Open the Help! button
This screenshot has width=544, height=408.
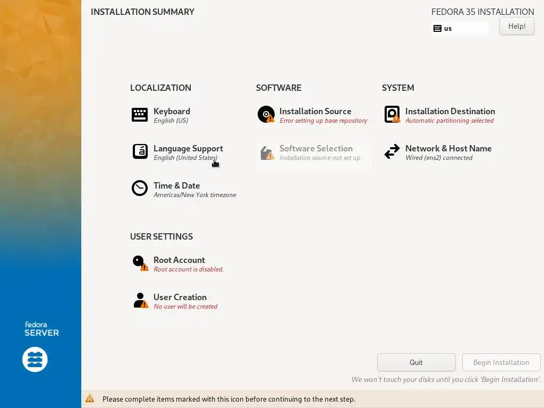[517, 26]
